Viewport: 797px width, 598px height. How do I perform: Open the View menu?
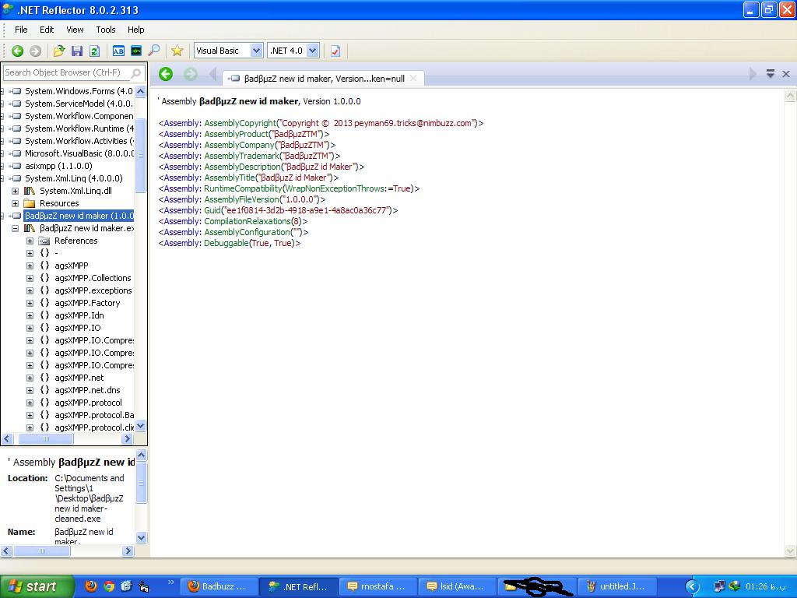[75, 30]
